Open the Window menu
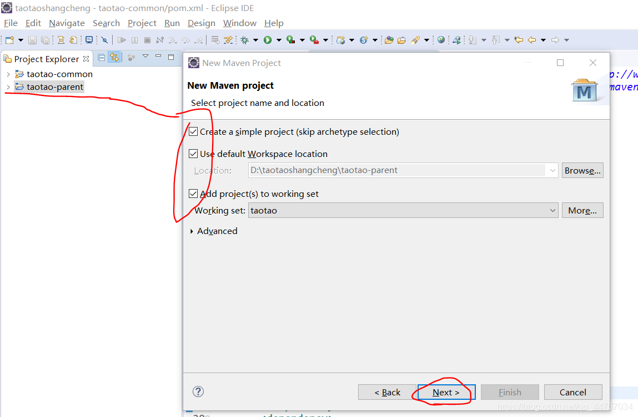Screen dimensions: 638x417 point(240,23)
